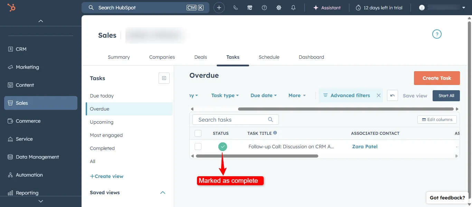Clear the Advanced filters X
This screenshot has height=207, width=472.
pos(378,95)
